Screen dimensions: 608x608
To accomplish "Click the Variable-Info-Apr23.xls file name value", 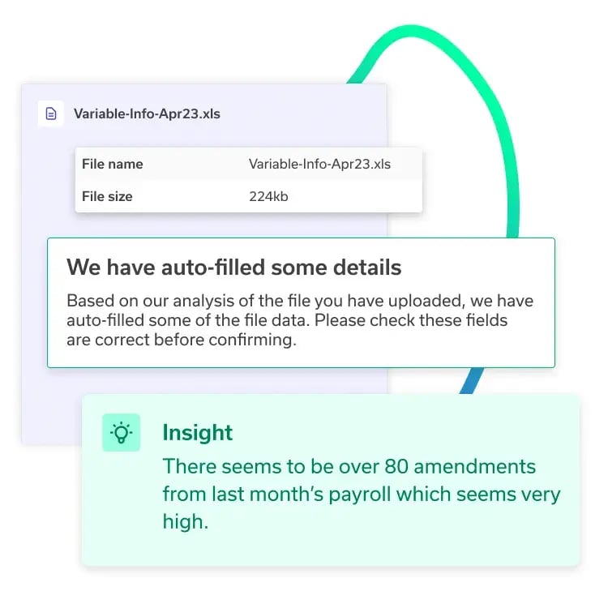I will pyautogui.click(x=319, y=164).
